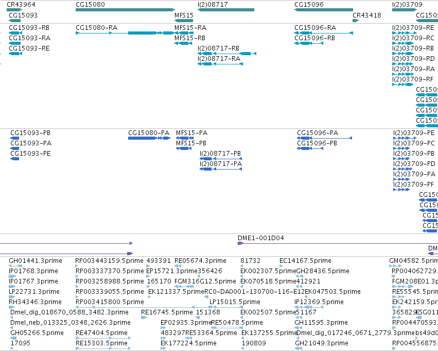This screenshot has width=438, height=351.
Task: Open gene l(2)03709 in the gene track
Action: coord(405,10)
